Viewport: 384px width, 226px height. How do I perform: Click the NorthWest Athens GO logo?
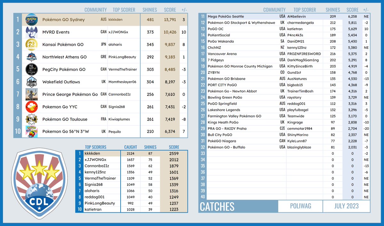[31, 57]
